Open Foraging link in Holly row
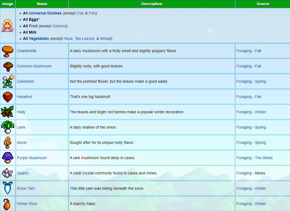 pos(244,112)
